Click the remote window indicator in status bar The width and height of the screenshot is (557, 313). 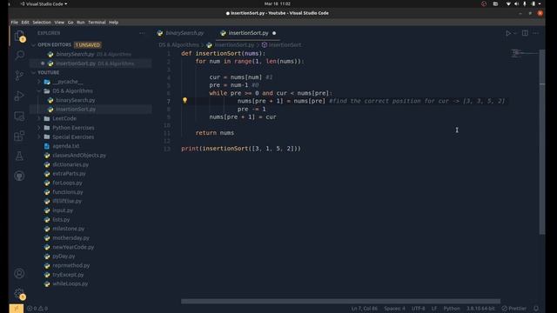tap(17, 309)
